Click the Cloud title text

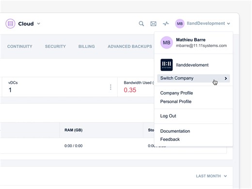(x=26, y=24)
